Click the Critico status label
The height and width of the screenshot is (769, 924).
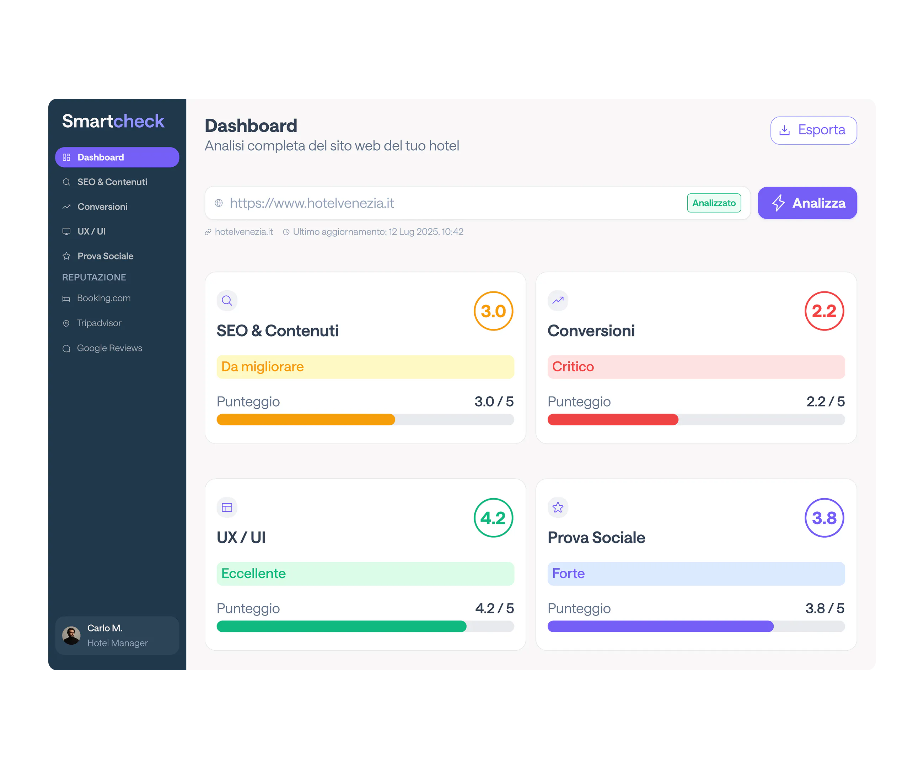[696, 367]
